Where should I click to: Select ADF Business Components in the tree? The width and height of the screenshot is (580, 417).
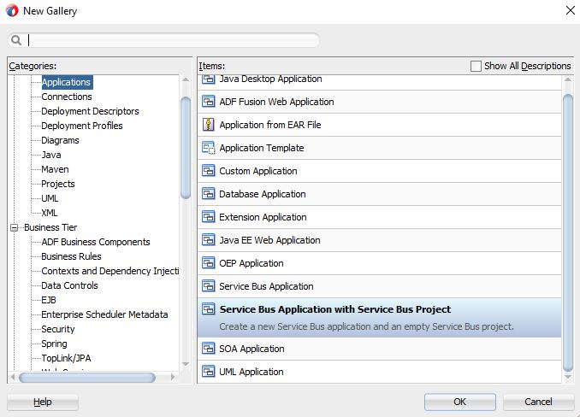click(96, 242)
